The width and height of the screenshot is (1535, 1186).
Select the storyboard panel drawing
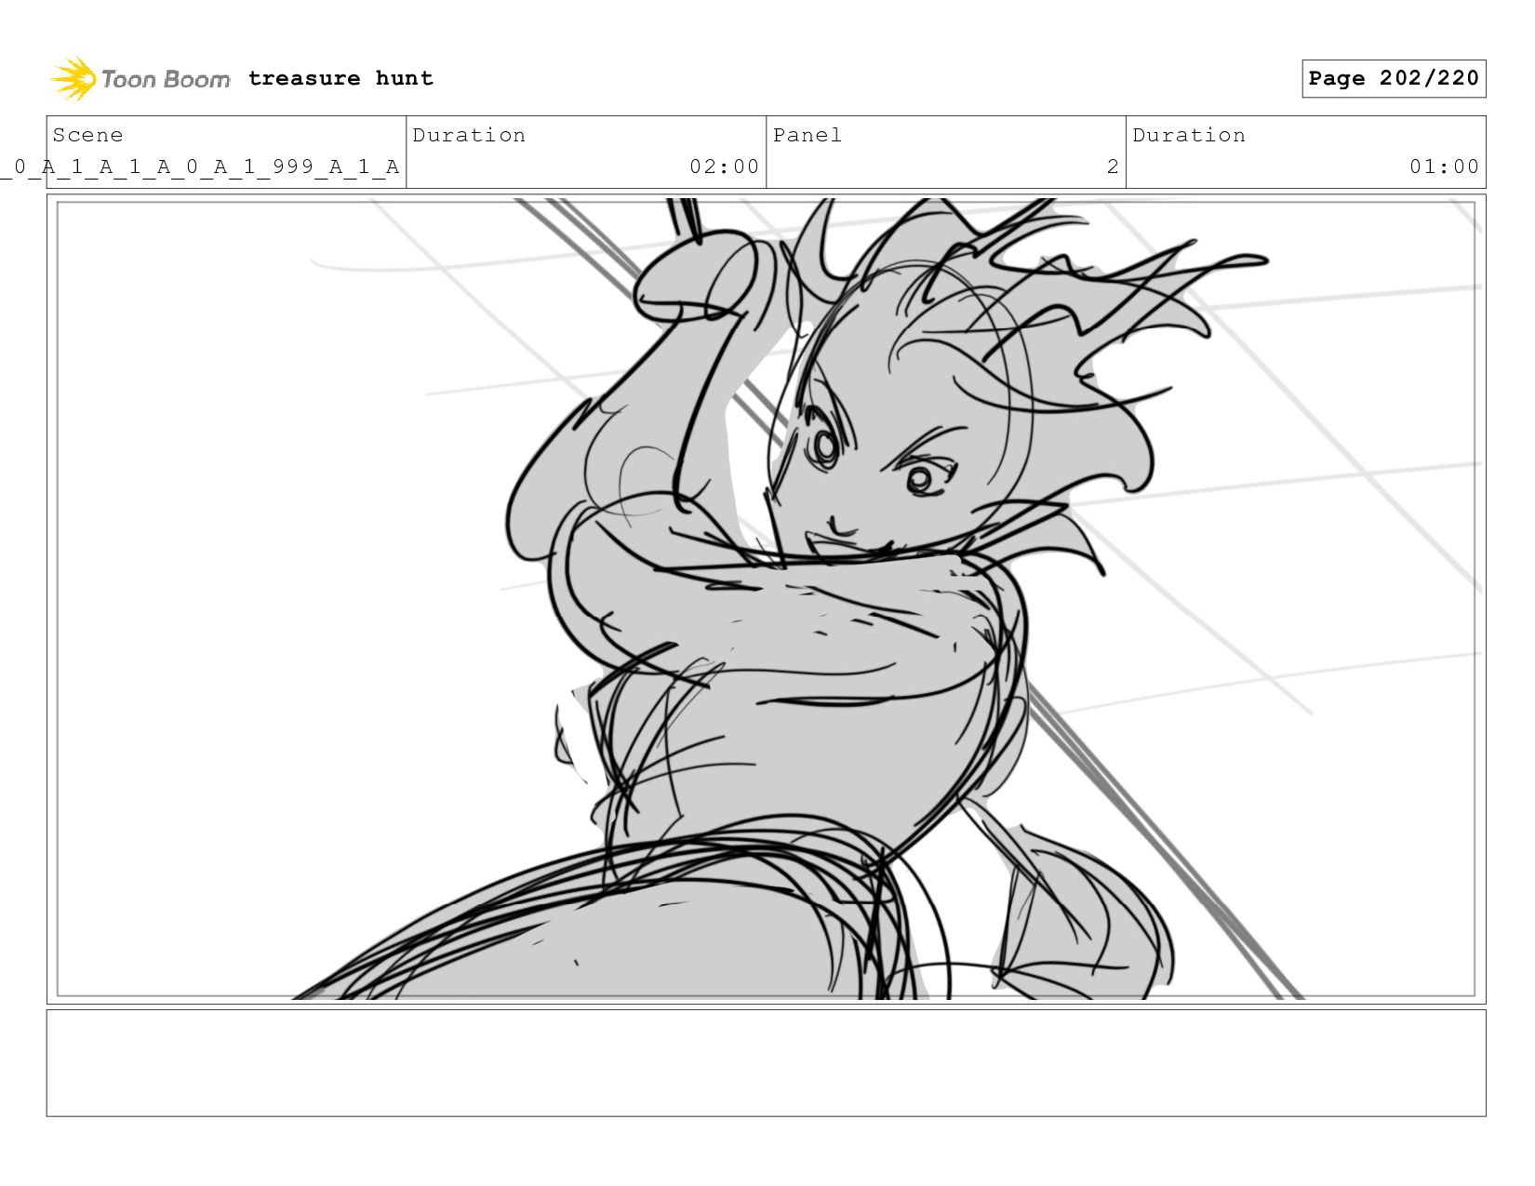coord(766,599)
